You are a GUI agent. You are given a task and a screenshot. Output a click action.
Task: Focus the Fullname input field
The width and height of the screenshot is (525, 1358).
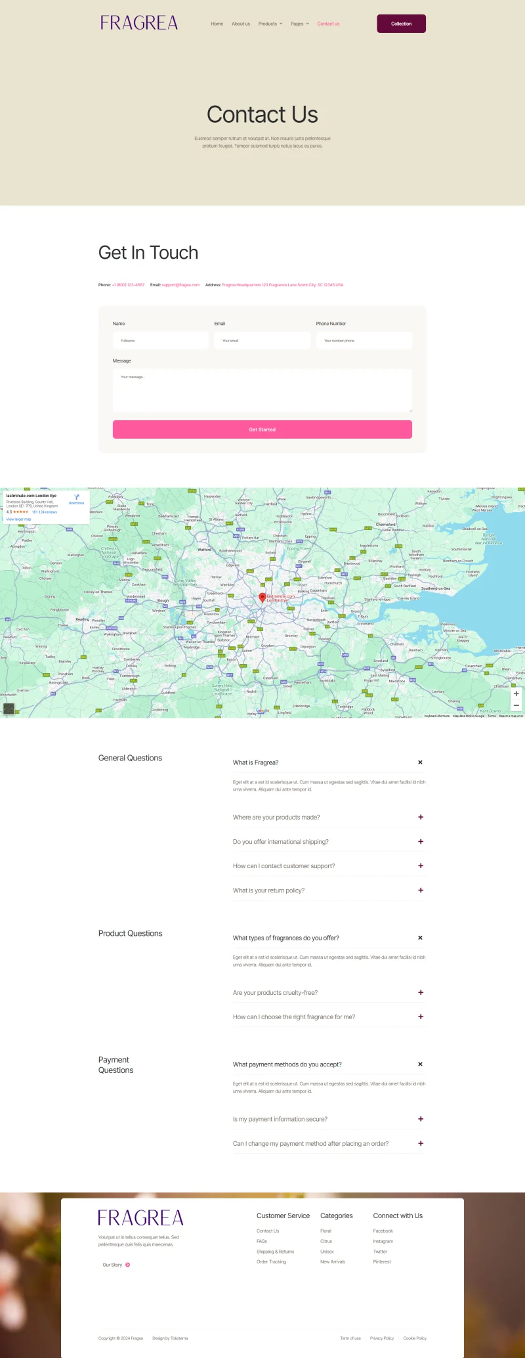(x=161, y=340)
